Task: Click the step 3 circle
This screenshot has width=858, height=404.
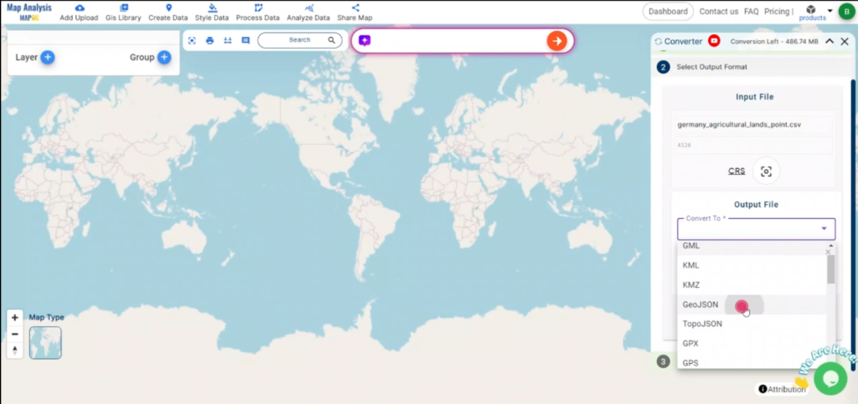Action: [x=664, y=361]
